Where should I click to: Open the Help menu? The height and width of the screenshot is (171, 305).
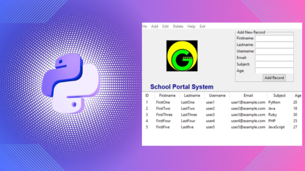[x=191, y=26]
